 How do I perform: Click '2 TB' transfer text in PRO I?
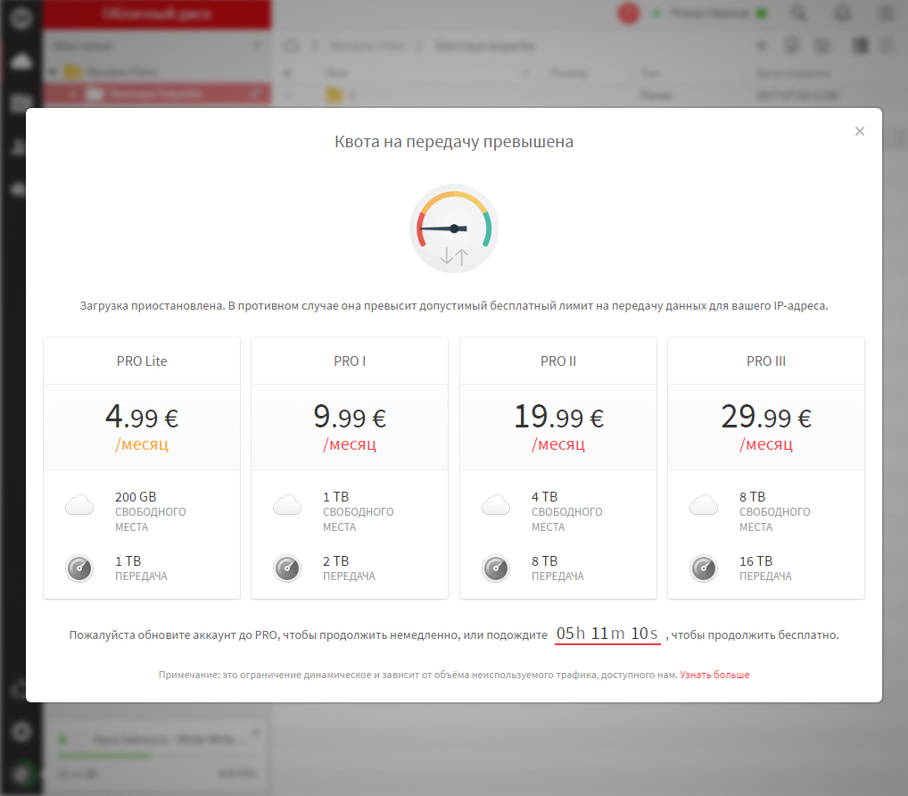click(x=336, y=561)
